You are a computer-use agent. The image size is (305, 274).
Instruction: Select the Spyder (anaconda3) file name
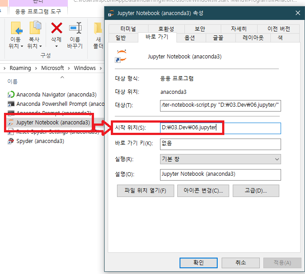40,141
